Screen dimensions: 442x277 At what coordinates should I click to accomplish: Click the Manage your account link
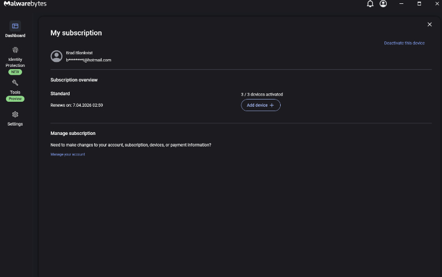pos(67,154)
